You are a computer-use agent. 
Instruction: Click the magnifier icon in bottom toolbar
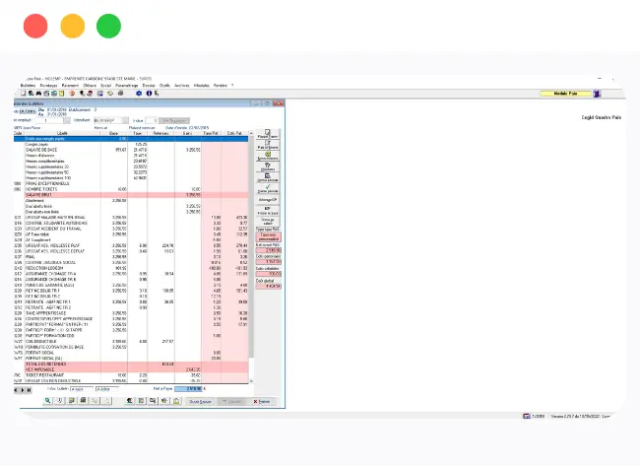[x=48, y=401]
